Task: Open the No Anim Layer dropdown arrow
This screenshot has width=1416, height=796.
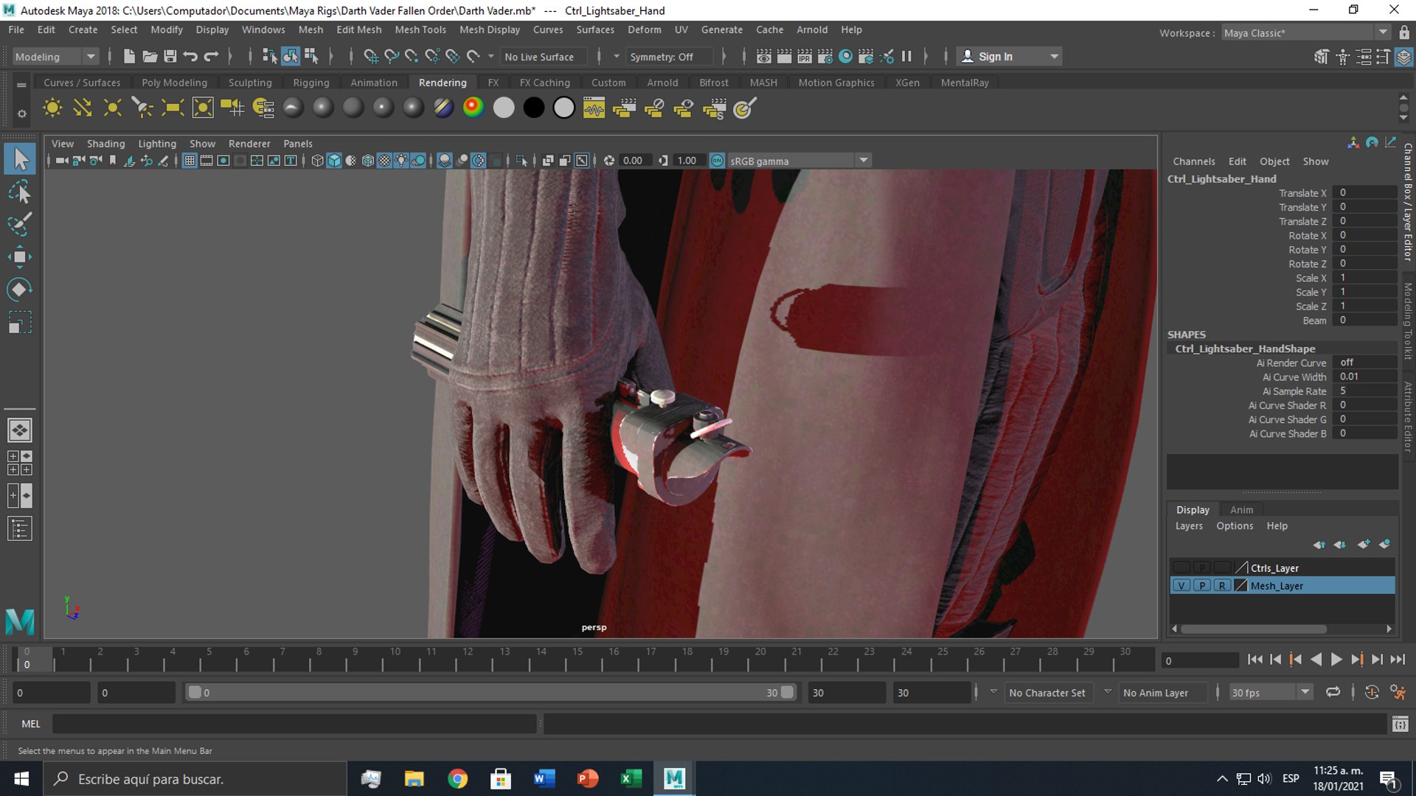Action: (x=1107, y=692)
